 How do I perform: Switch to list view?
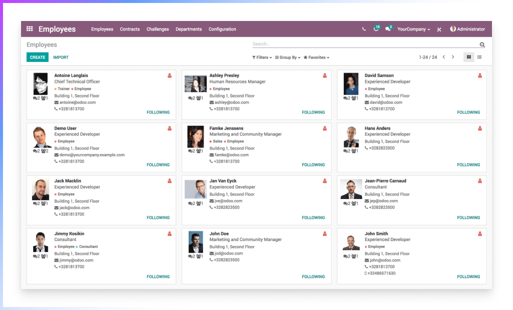point(479,57)
